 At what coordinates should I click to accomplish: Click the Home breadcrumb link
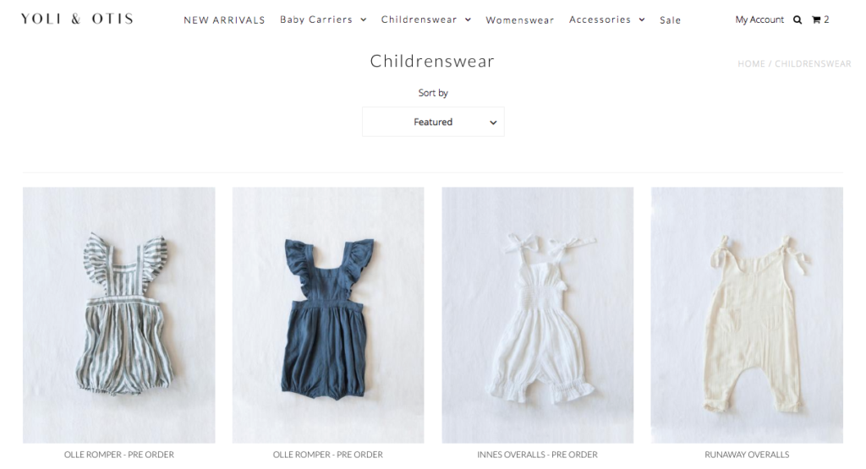tap(751, 64)
